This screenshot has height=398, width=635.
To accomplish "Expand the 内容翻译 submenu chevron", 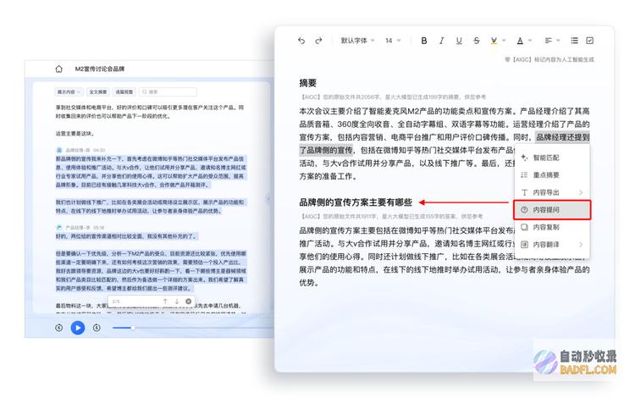I will (581, 245).
